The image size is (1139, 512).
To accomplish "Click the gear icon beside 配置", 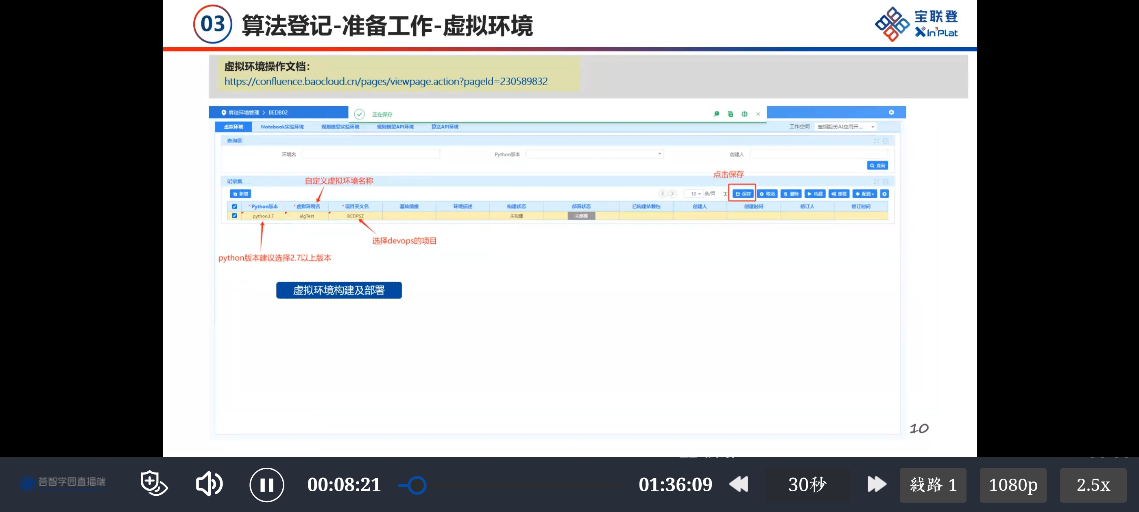I will pos(884,194).
